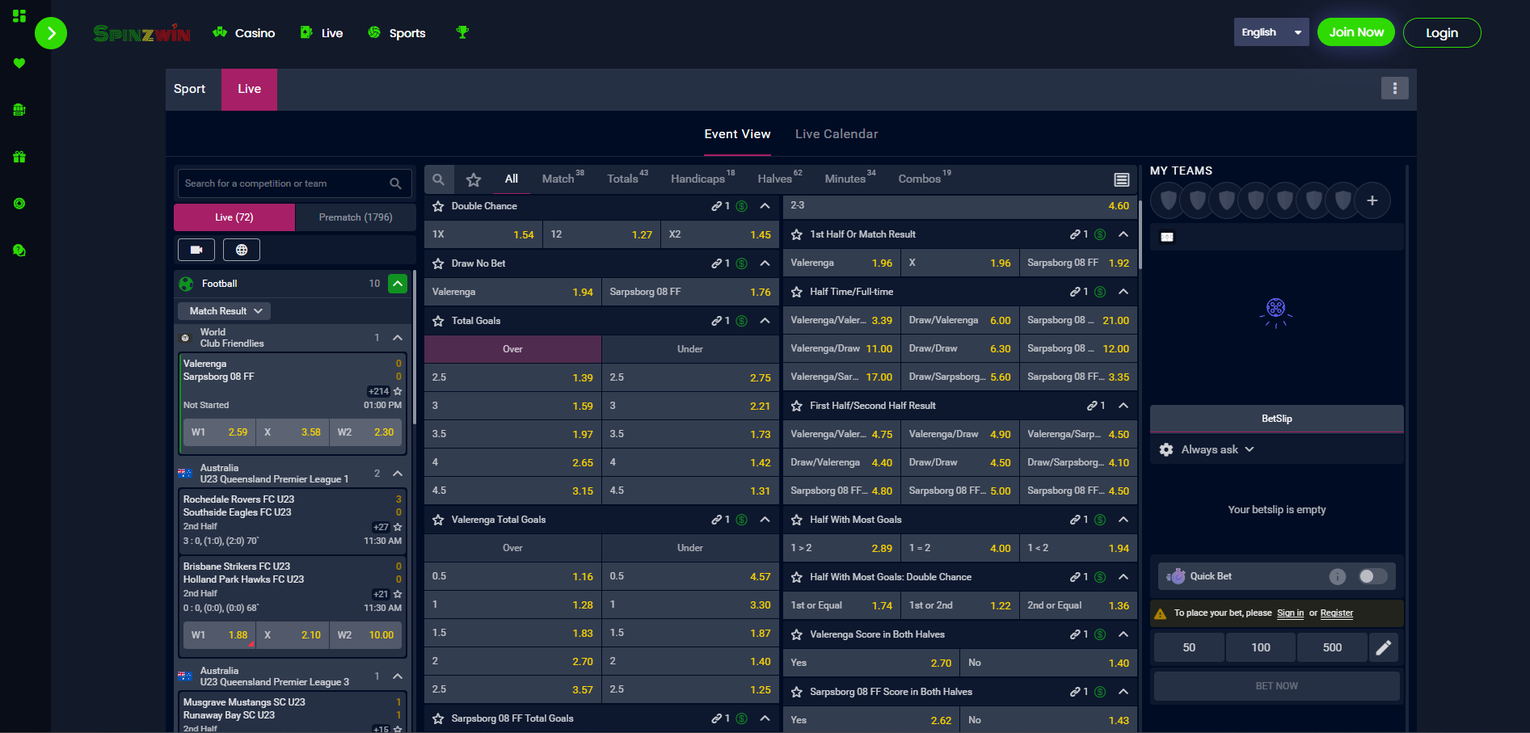Pick Over 2.5 Total Goals odds 1.39

(x=512, y=377)
